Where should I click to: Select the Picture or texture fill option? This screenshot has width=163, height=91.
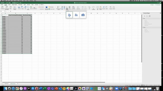click(x=144, y=24)
